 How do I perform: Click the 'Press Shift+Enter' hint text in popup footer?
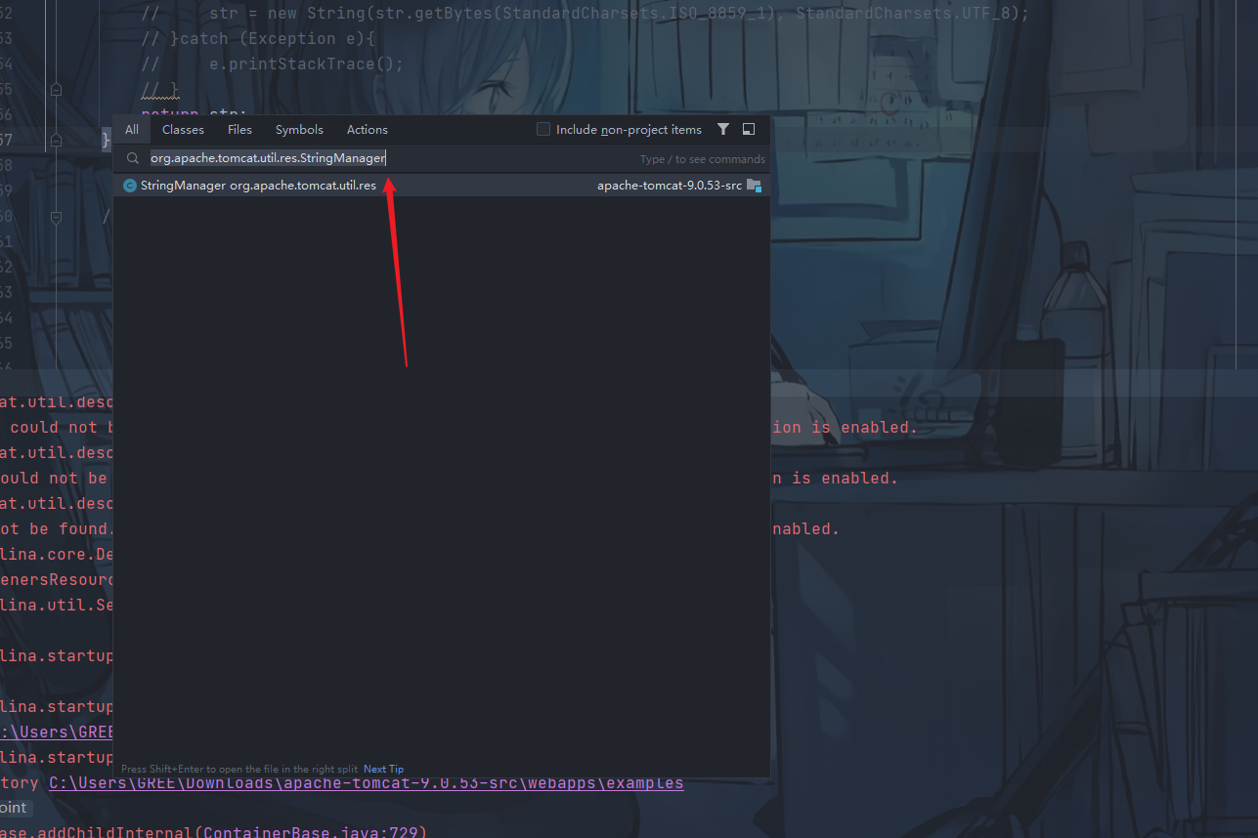239,769
